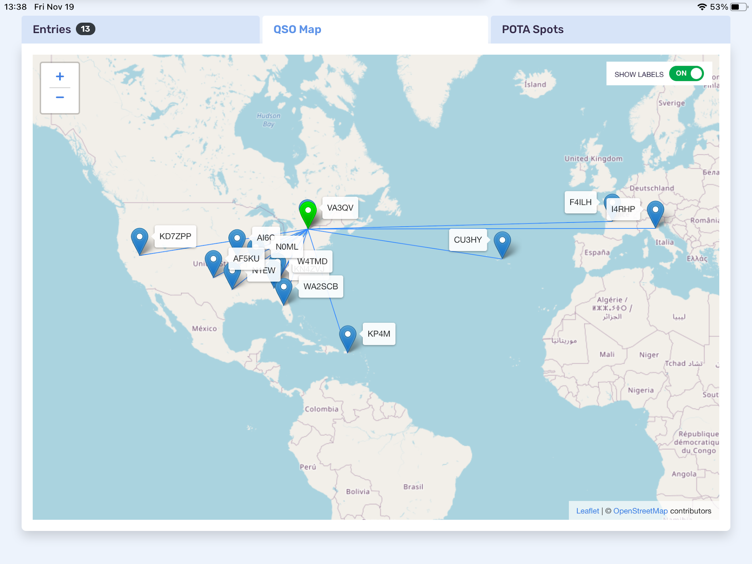Click the map zoom in plus icon

[x=60, y=76]
